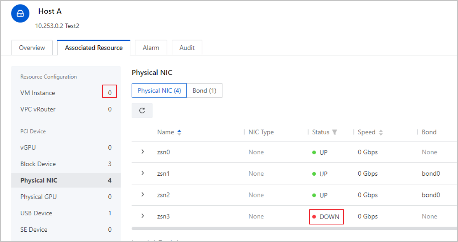Switch to the Overview tab
458x242 pixels.
click(32, 48)
